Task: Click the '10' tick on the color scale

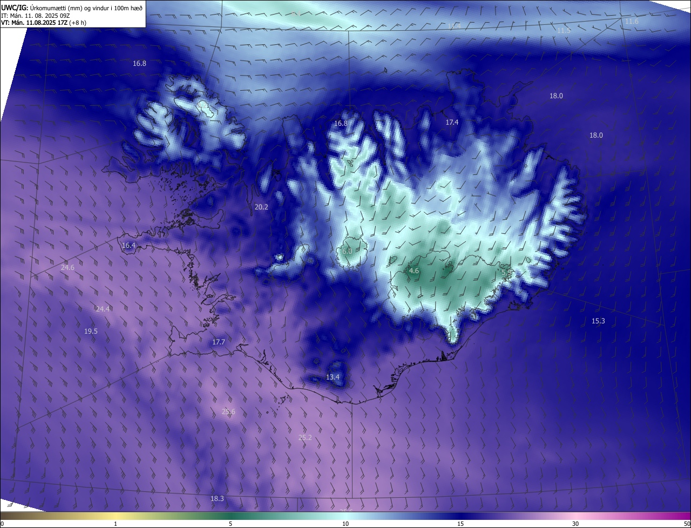Action: (345, 524)
